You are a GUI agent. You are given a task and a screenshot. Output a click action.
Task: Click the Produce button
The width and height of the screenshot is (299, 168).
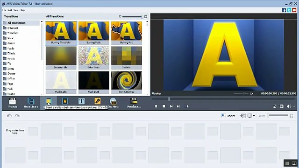(134, 103)
